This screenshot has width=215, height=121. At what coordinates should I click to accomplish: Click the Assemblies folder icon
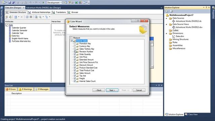pos(170,45)
